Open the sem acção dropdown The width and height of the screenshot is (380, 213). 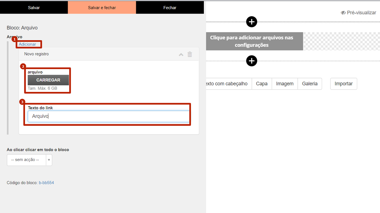[29, 160]
